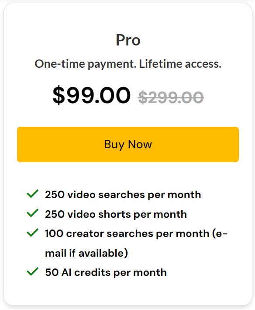
Task: Click the Pro plan heading
Action: (128, 40)
